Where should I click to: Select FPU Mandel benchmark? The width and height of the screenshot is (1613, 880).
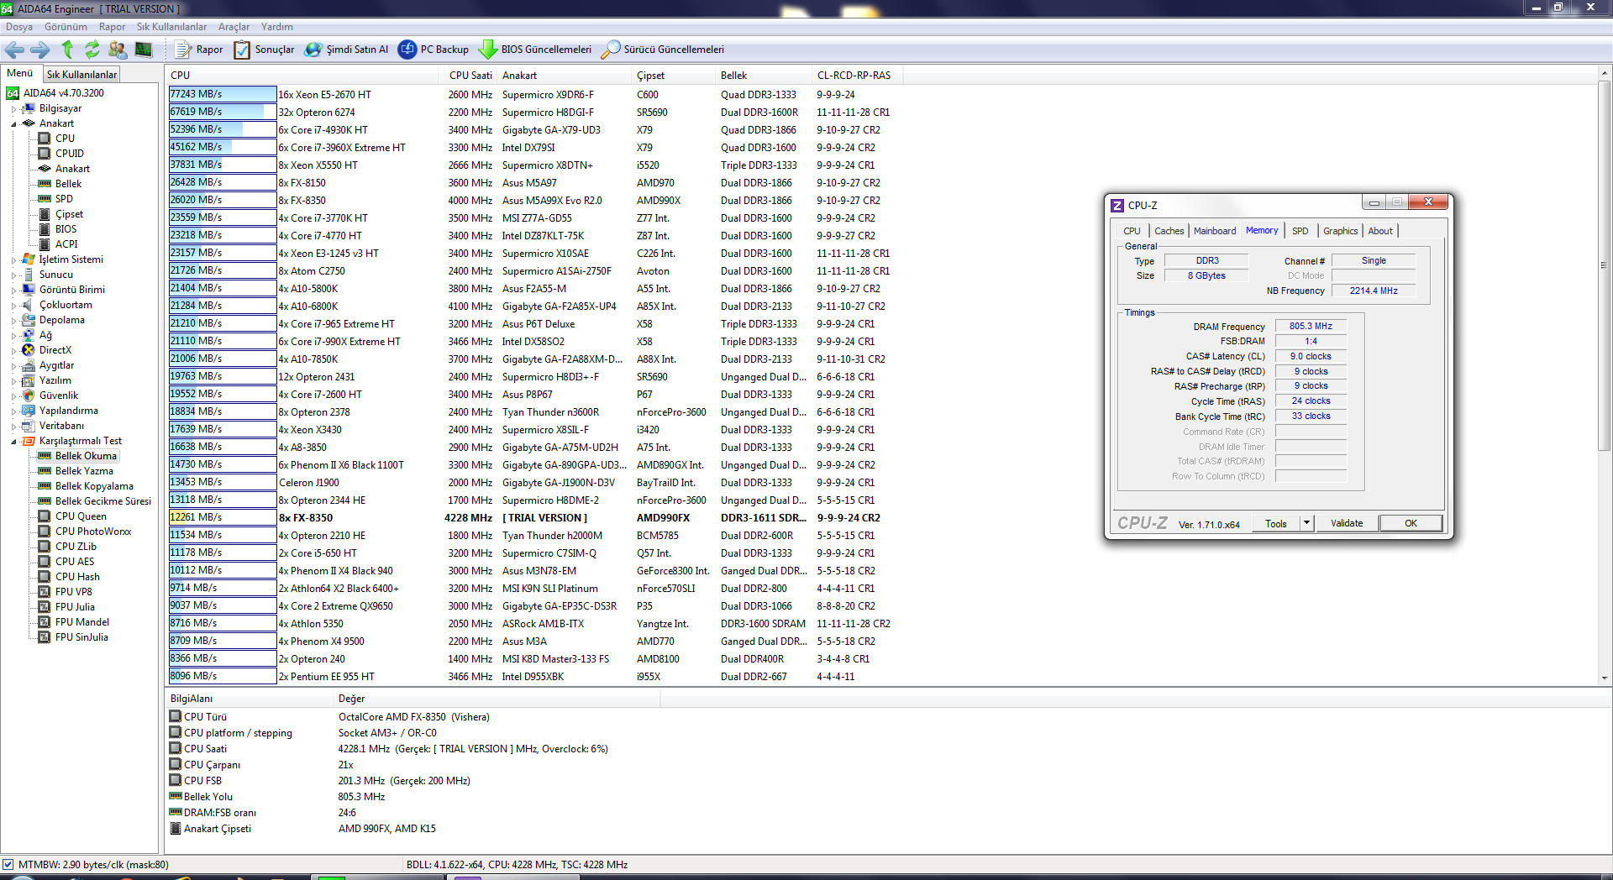pos(82,622)
